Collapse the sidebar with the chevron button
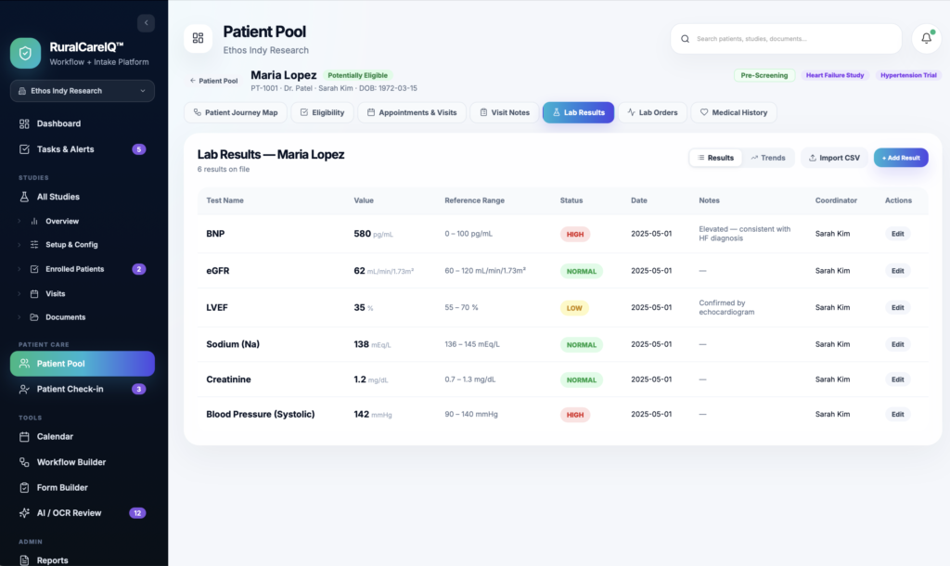The image size is (950, 566). click(x=146, y=23)
